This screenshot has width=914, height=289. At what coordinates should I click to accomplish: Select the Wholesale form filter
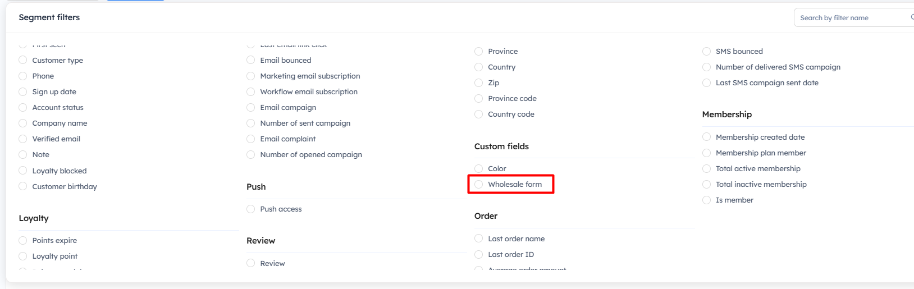click(x=479, y=185)
